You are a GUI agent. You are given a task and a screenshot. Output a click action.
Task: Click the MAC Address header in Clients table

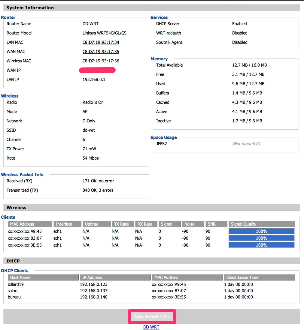click(x=30, y=224)
